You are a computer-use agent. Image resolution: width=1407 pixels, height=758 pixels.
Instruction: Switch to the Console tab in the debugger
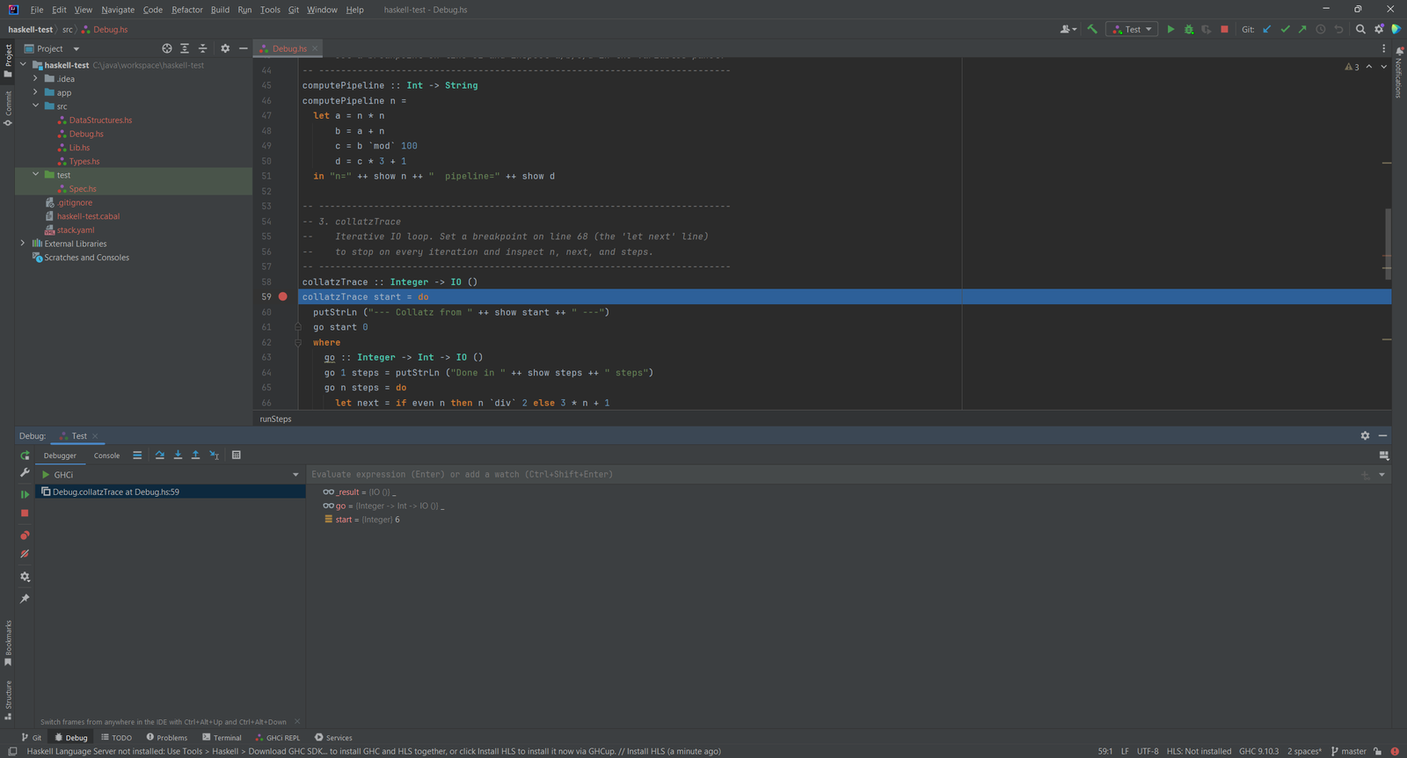(106, 456)
